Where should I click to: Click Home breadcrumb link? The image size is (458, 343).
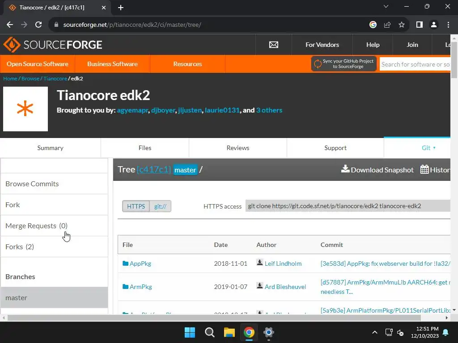10,79
